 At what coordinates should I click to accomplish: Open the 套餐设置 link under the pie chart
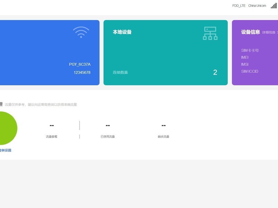pos(6,150)
